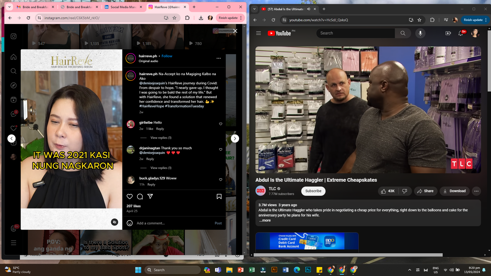Open tab search dropdown in YouTube window
Screen dimensions: 491x276
tap(254, 9)
